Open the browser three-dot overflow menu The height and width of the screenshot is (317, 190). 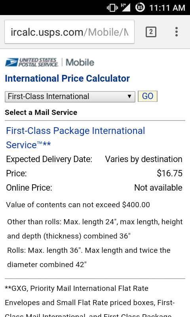coord(177,32)
